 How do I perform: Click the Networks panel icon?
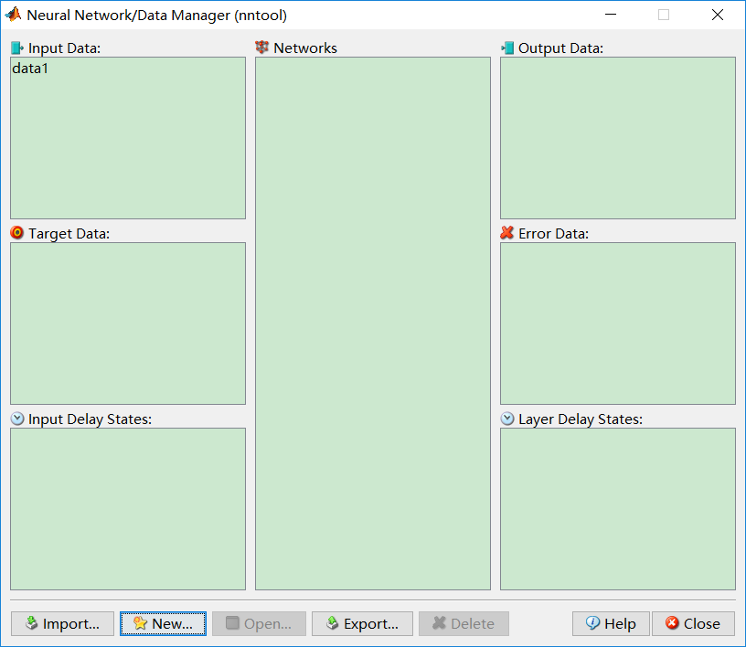(261, 48)
